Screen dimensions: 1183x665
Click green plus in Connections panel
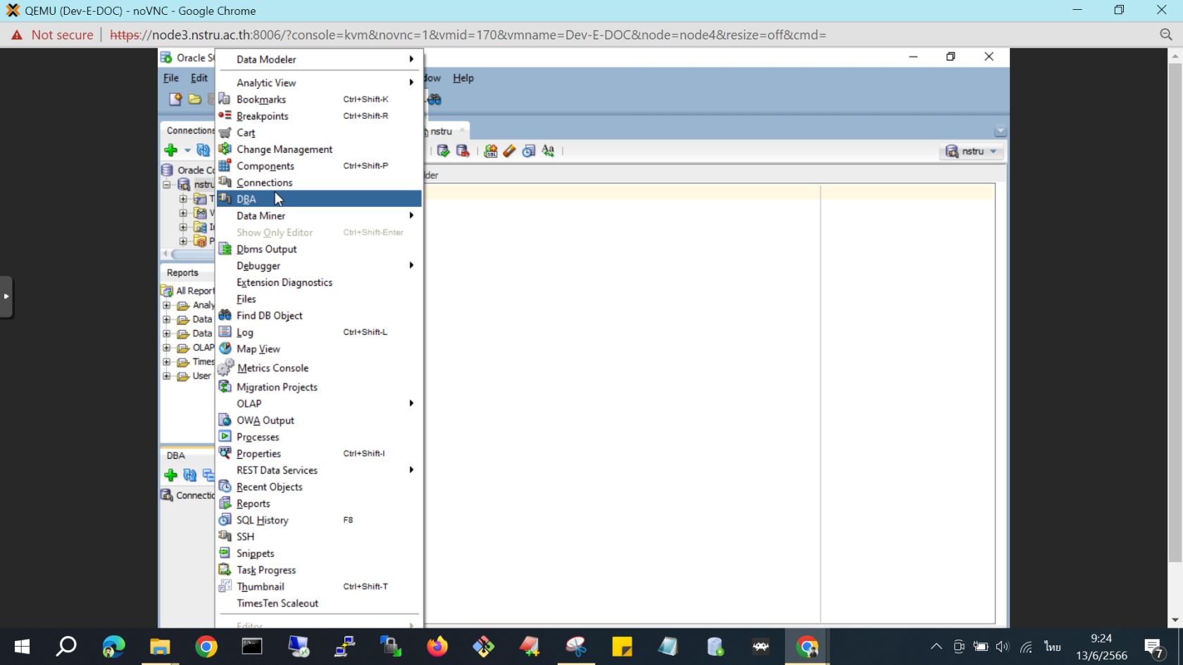coord(170,150)
